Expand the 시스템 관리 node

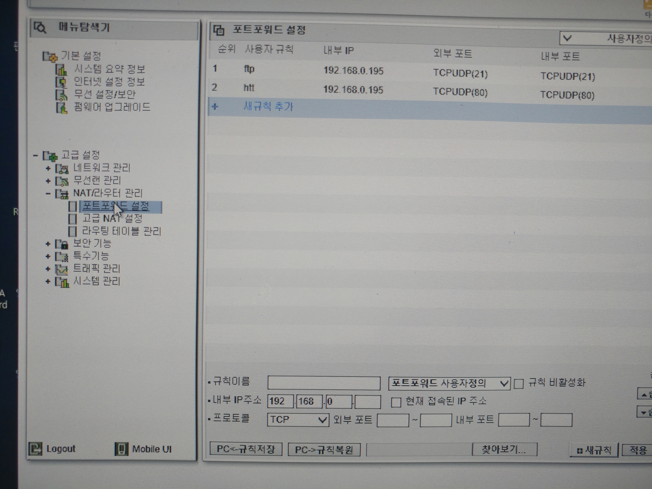(x=48, y=281)
